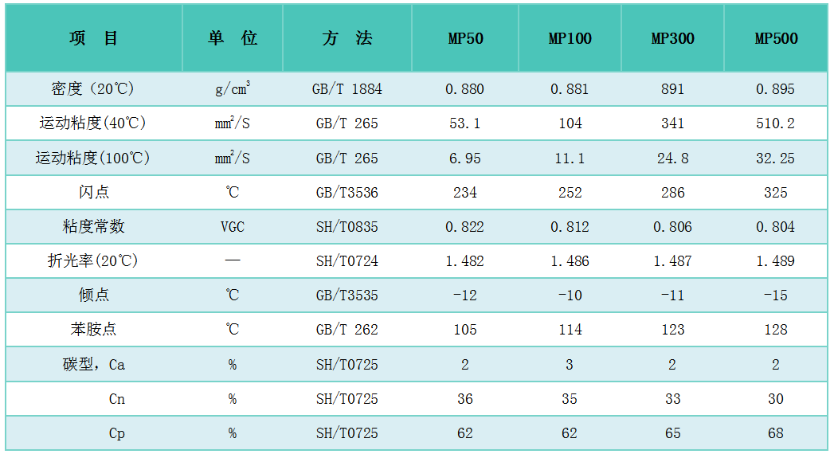
Task: Click the 方法 column header
Action: point(347,38)
